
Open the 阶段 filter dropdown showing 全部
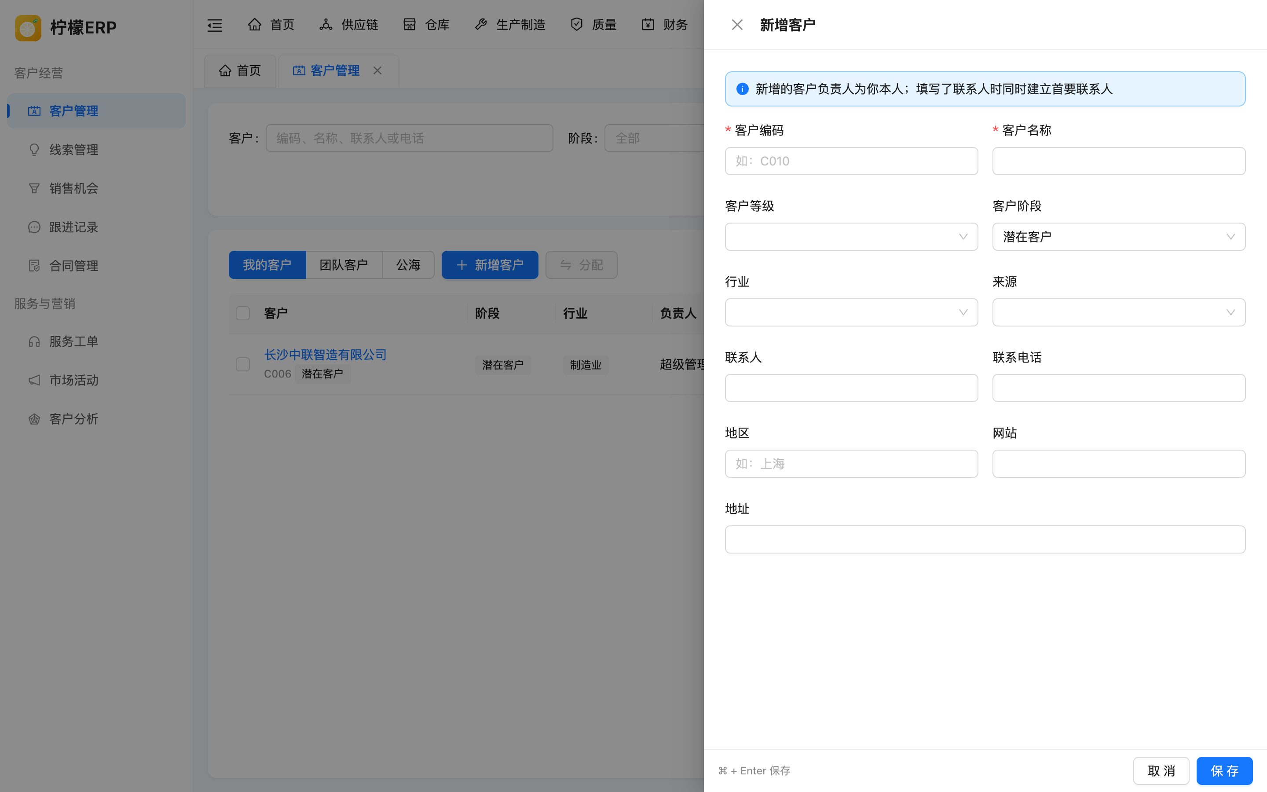coord(655,138)
